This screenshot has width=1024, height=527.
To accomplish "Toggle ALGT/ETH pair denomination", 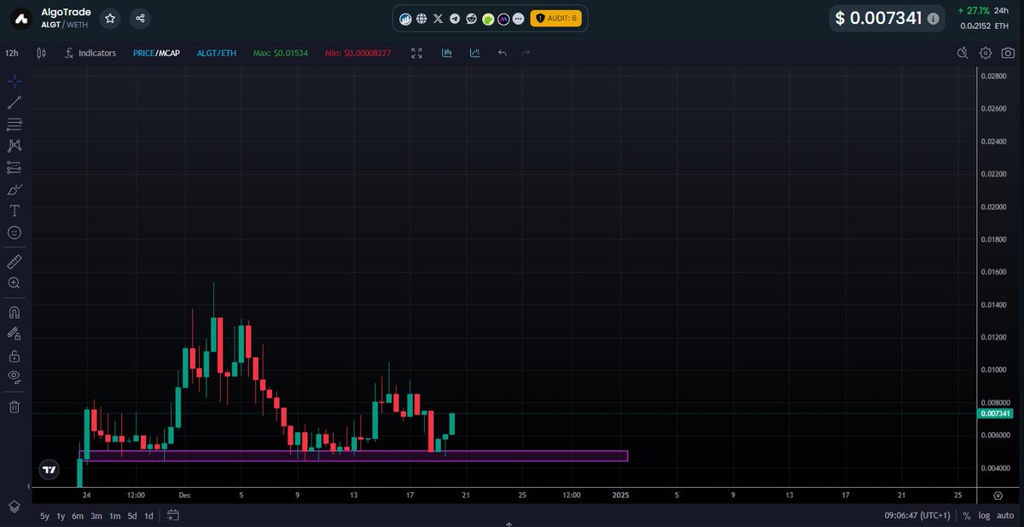I will tap(216, 53).
